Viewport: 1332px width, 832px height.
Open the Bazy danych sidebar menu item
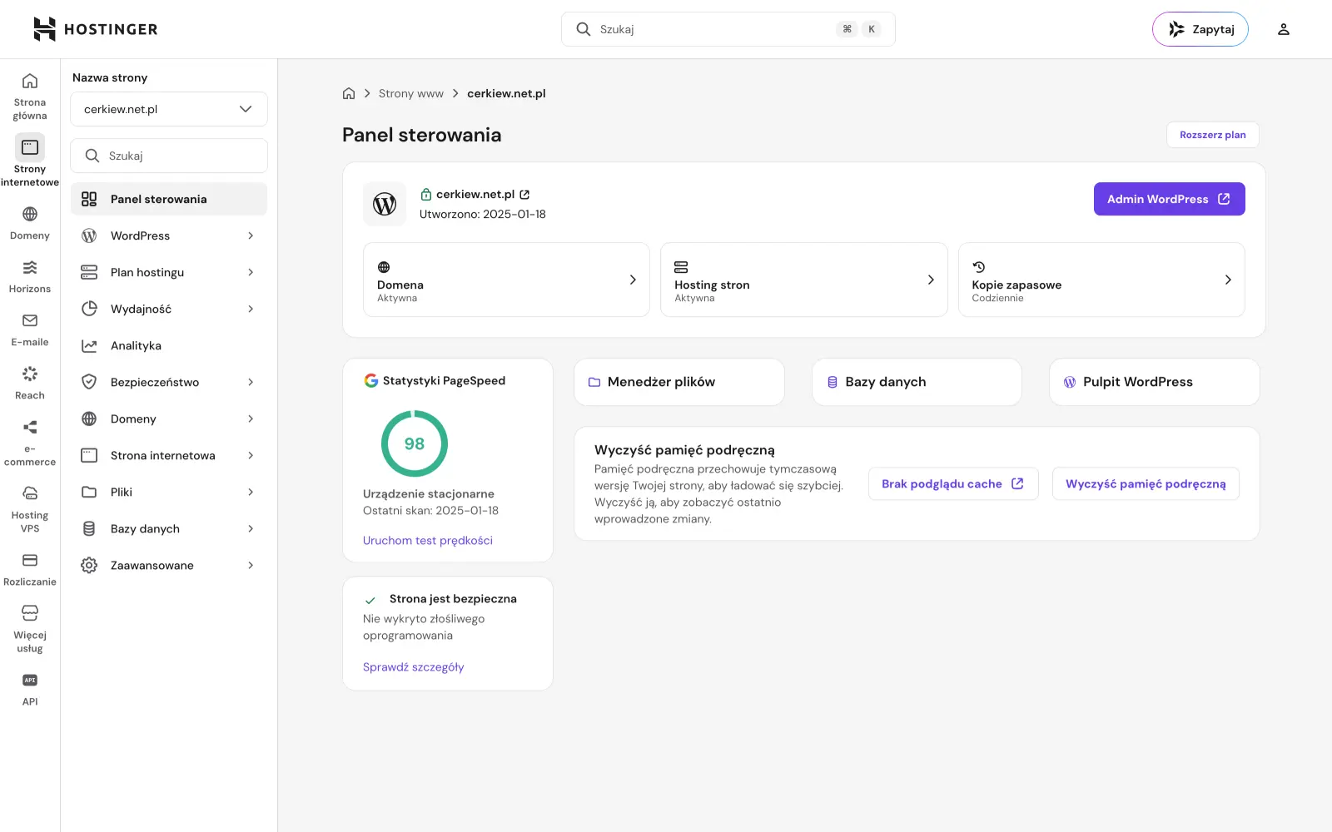(169, 528)
